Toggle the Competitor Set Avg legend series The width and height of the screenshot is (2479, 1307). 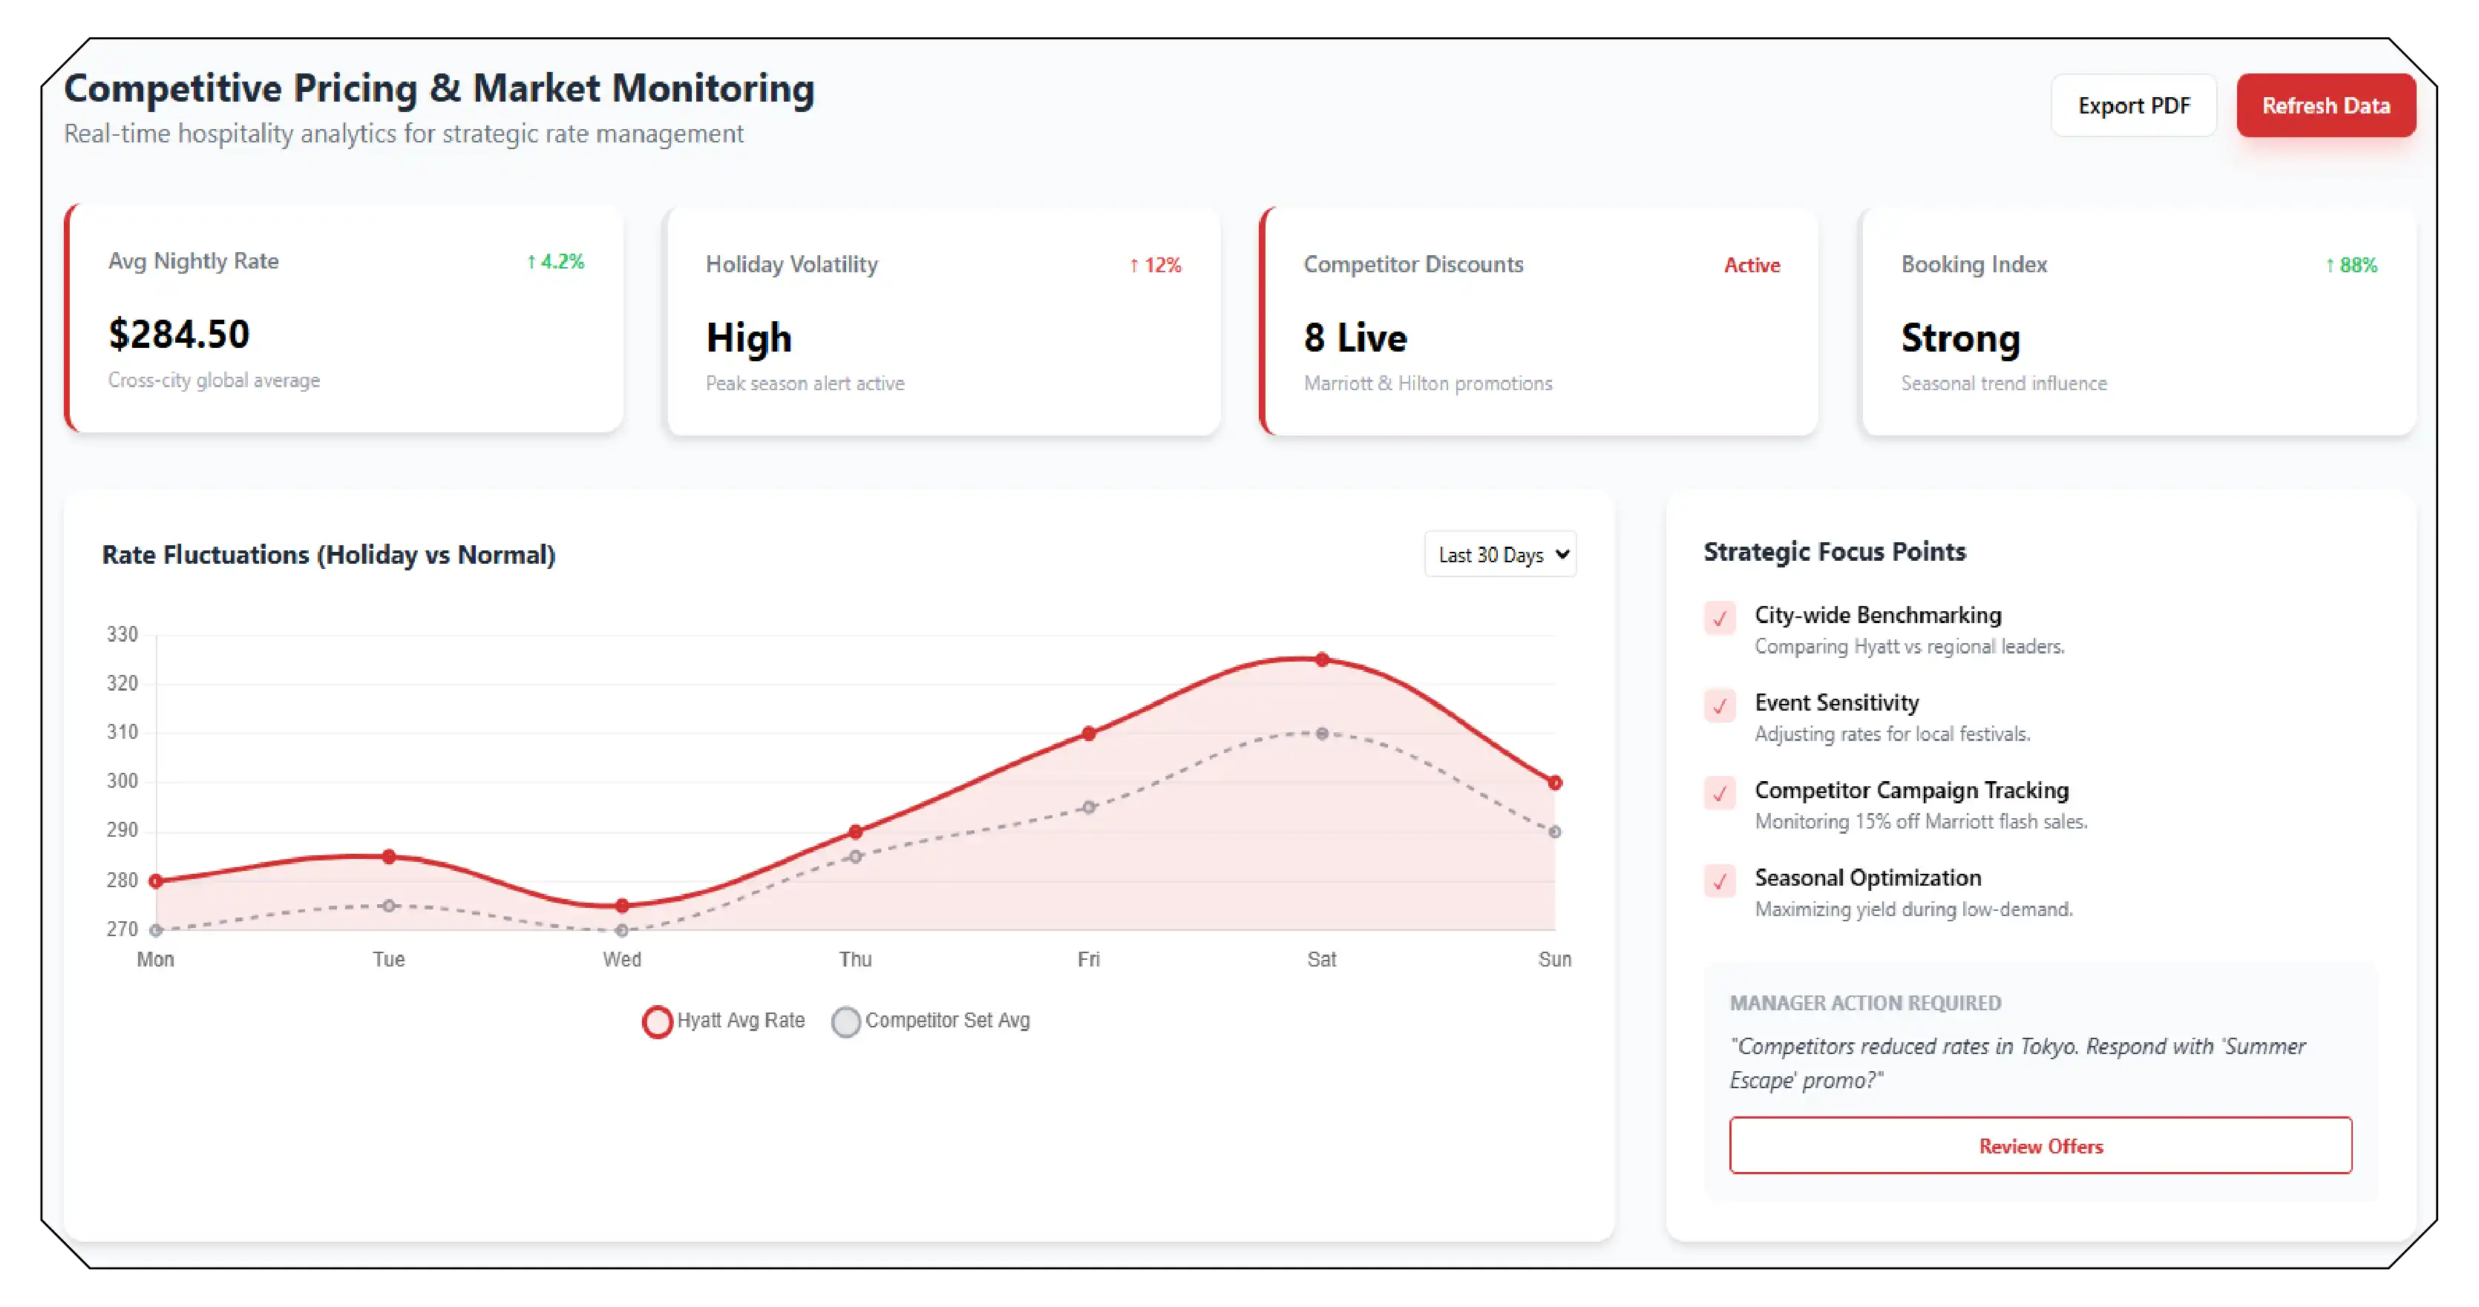[929, 1021]
